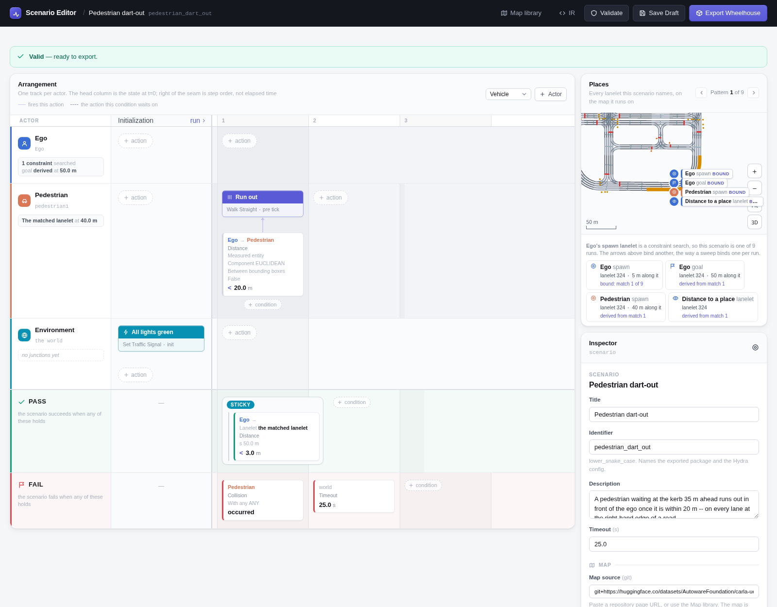Click the Ego spawn map marker icon
The width and height of the screenshot is (777, 607).
[x=674, y=174]
